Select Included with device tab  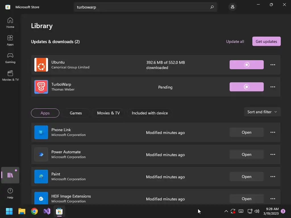tap(150, 113)
